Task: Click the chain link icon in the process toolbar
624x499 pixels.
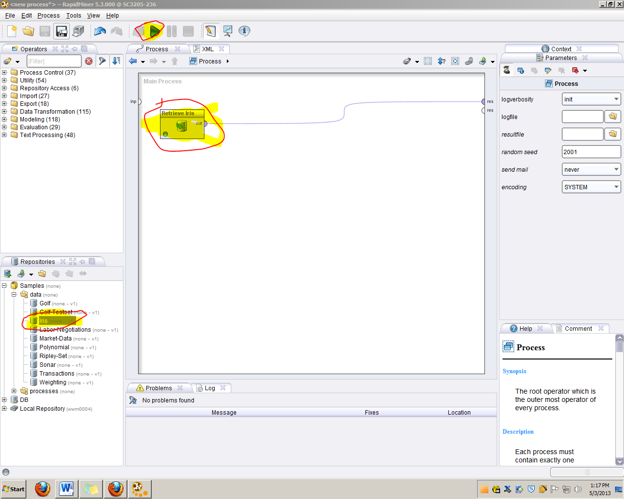Action: pyautogui.click(x=469, y=61)
